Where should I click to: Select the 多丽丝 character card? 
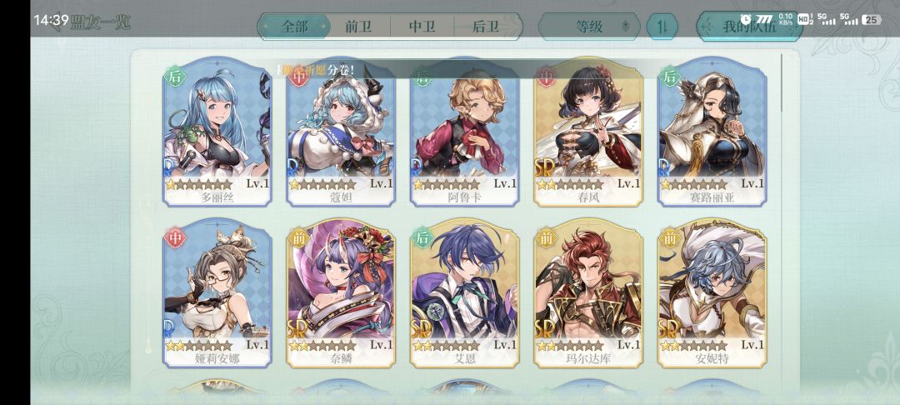click(x=217, y=132)
